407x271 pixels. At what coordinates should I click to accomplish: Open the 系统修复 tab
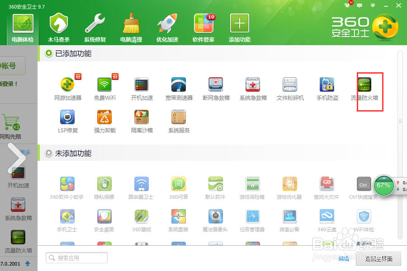coord(95,28)
